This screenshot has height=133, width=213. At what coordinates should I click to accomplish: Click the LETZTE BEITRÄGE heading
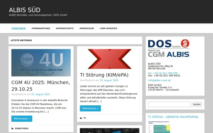click(21, 40)
